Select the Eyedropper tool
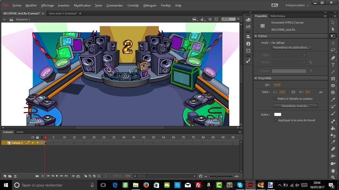 coord(333,142)
